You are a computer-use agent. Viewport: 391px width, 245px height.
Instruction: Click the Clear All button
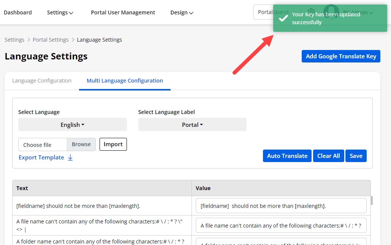click(328, 156)
